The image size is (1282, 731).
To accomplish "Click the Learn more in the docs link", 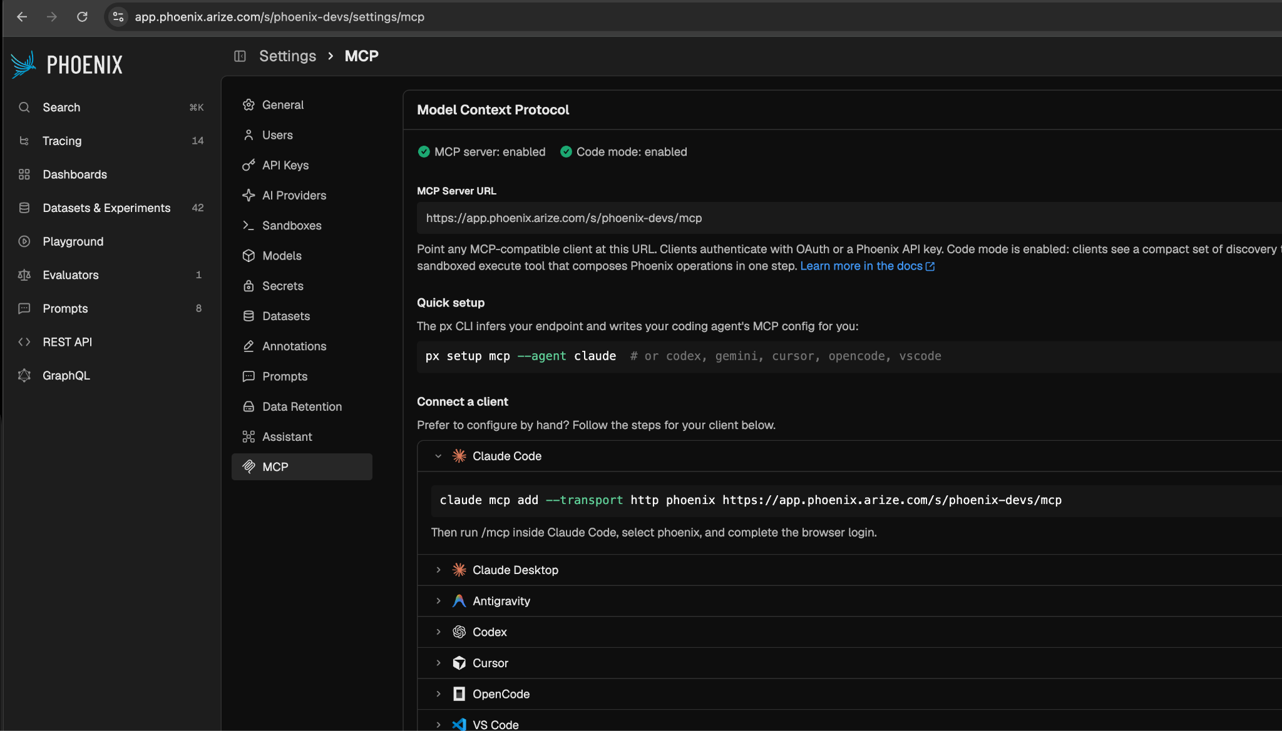I will coord(867,266).
